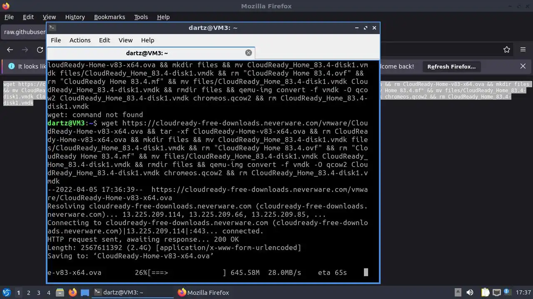Open the clipboard manager tray icon
The width and height of the screenshot is (533, 299).
click(x=486, y=292)
